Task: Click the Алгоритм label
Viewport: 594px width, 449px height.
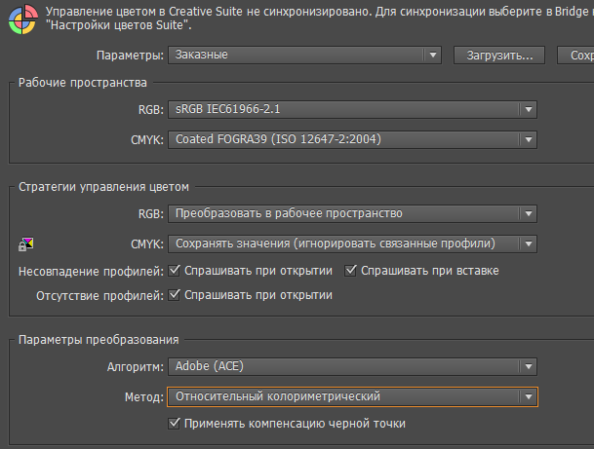Action: [x=136, y=367]
